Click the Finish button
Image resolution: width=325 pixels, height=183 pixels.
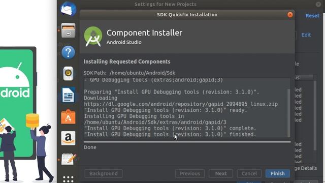[x=278, y=173]
